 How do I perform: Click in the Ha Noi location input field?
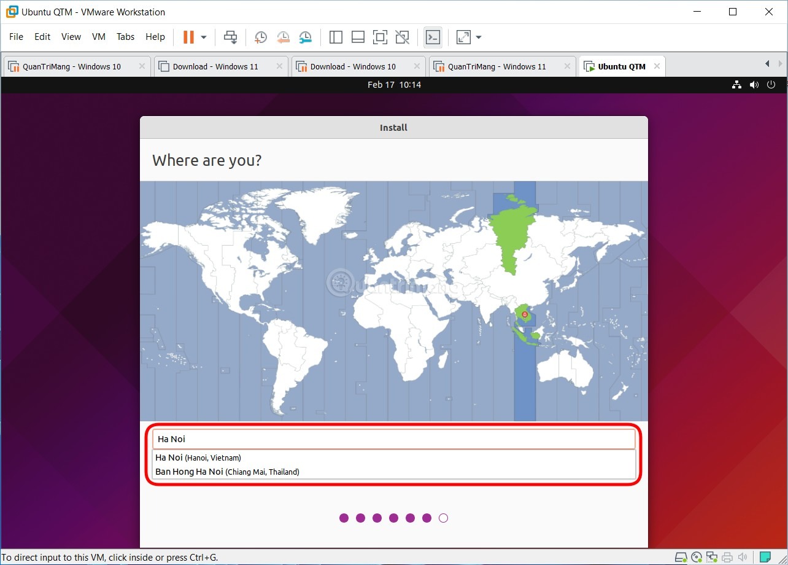click(x=394, y=439)
